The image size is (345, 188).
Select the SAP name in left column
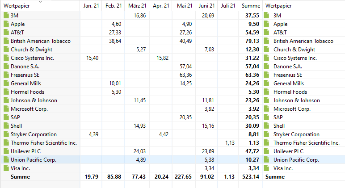coord(15,117)
